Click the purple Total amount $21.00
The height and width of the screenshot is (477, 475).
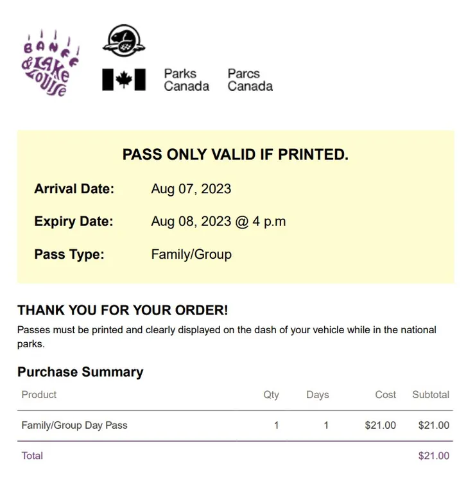click(x=433, y=456)
